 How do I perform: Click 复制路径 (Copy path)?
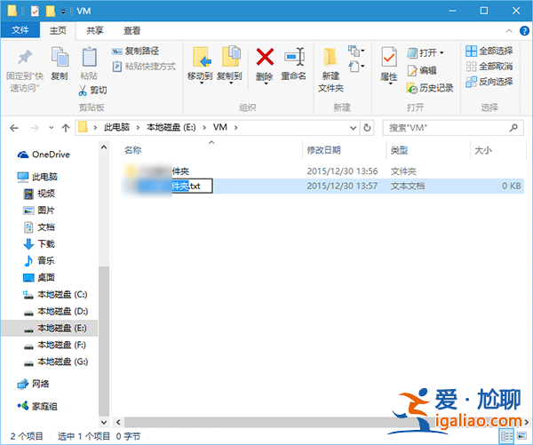point(135,51)
